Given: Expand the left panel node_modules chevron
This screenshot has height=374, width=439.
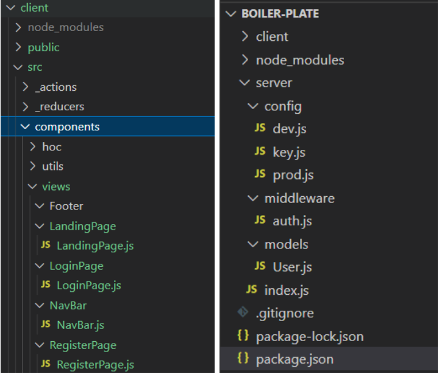Looking at the screenshot, I should 18,27.
